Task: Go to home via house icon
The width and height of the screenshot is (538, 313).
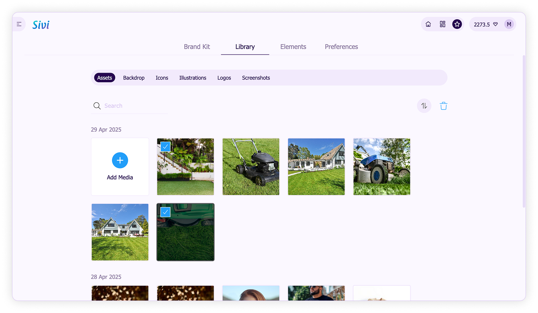Action: point(428,24)
